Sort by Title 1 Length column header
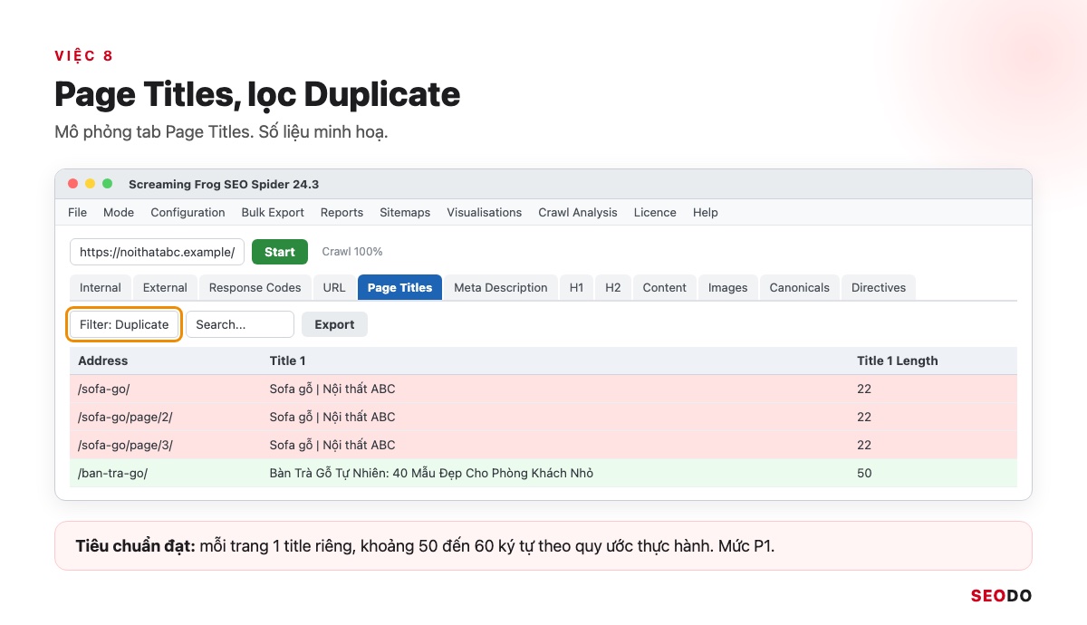This screenshot has height=625, width=1087. click(898, 361)
